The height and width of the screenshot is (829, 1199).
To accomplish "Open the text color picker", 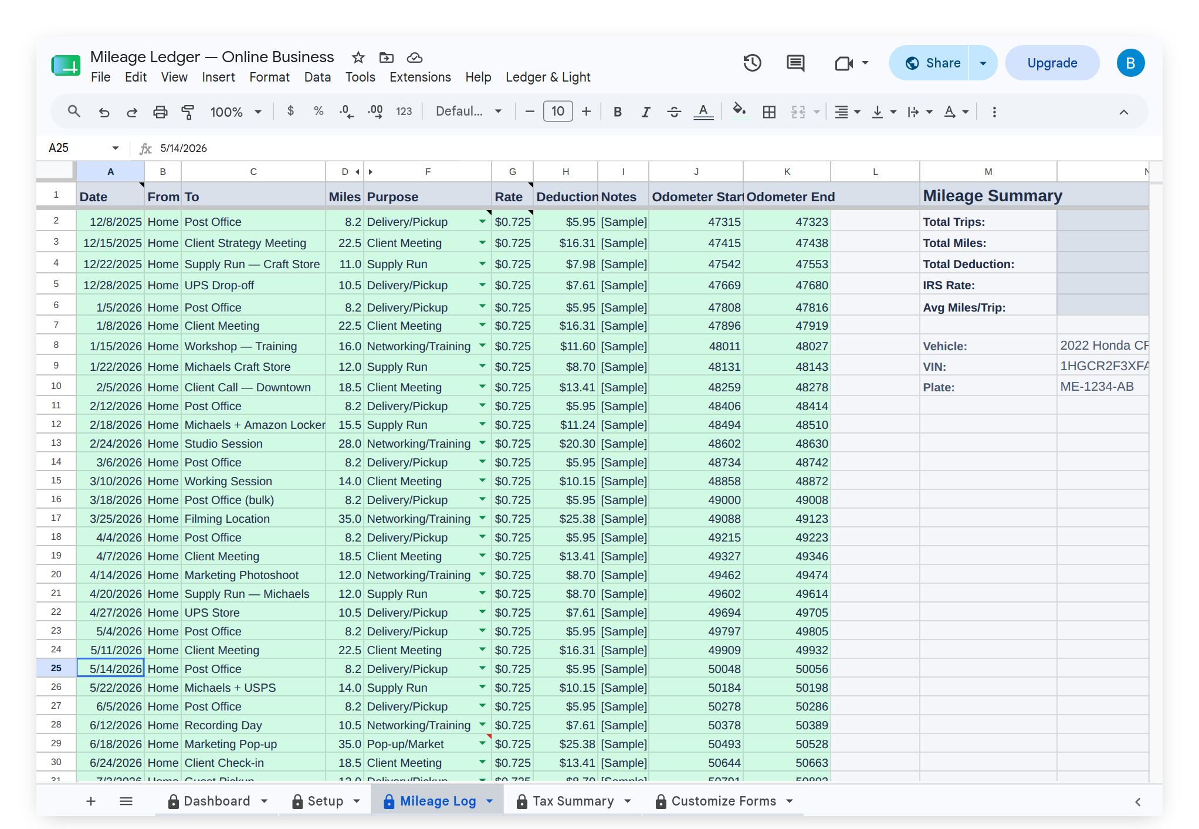I will click(703, 111).
